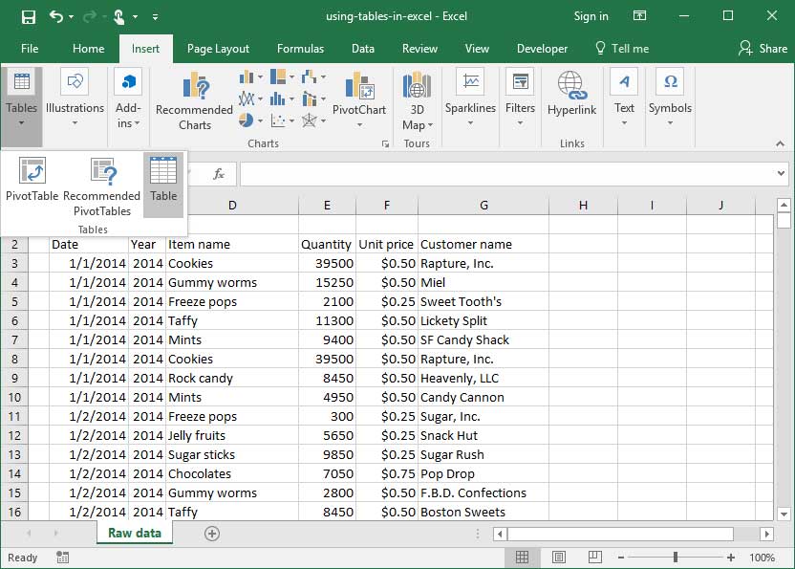Add a new sheet with plus icon
Viewport: 795px width, 569px height.
[x=212, y=534]
